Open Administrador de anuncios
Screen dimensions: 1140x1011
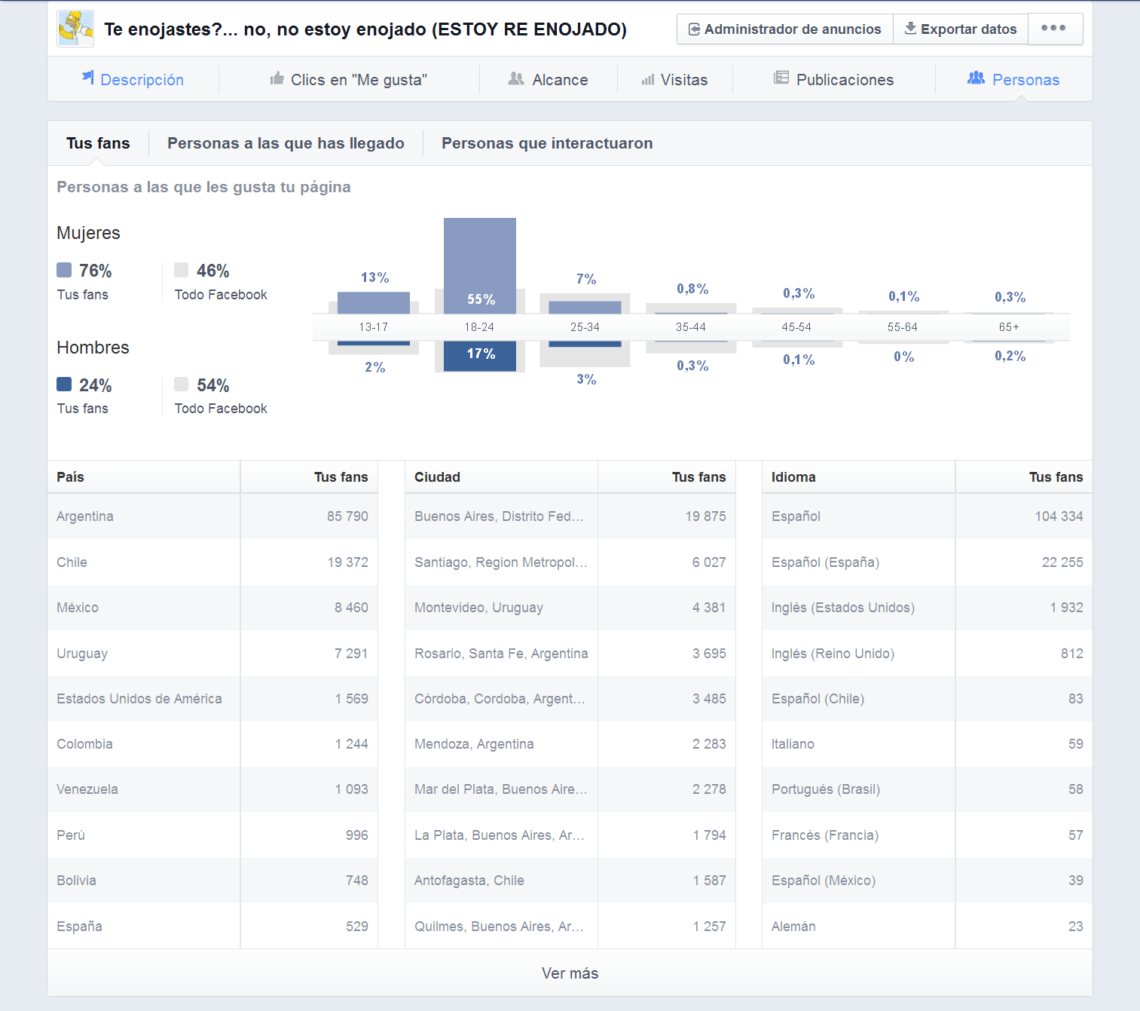(784, 29)
